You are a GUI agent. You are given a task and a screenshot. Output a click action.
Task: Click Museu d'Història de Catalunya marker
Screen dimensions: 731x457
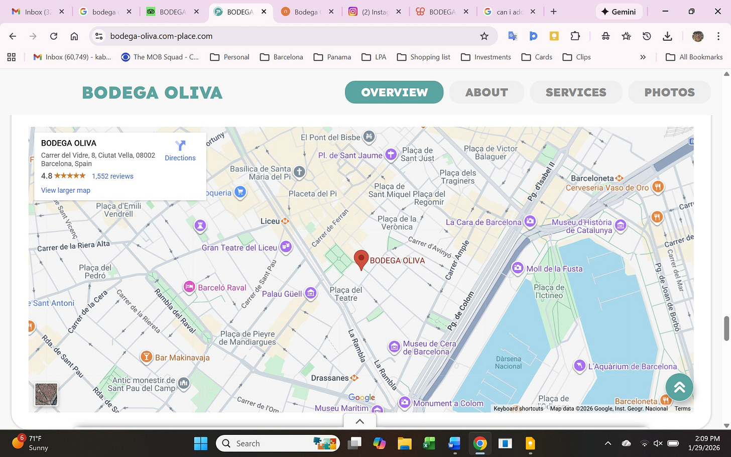pyautogui.click(x=621, y=225)
